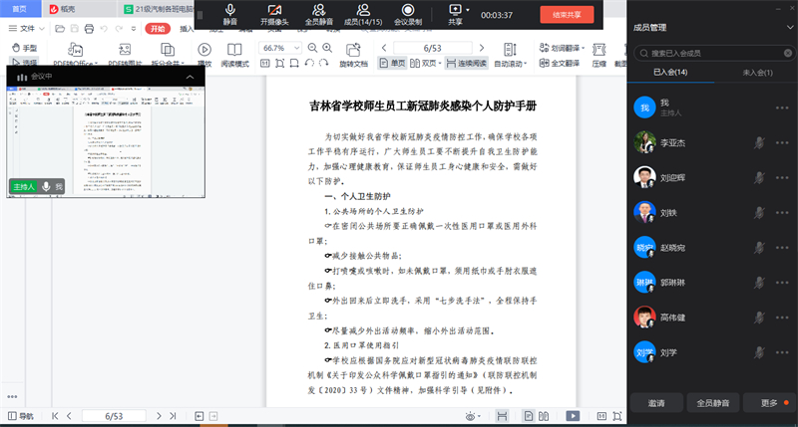Click the mute all members icon in toolbar
Viewport: 798px width, 427px height.
coord(319,14)
